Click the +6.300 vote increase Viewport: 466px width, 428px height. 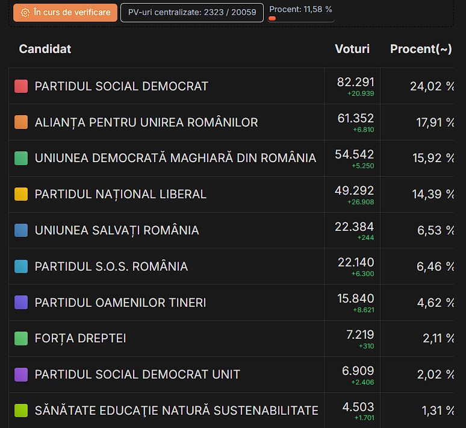(x=362, y=274)
